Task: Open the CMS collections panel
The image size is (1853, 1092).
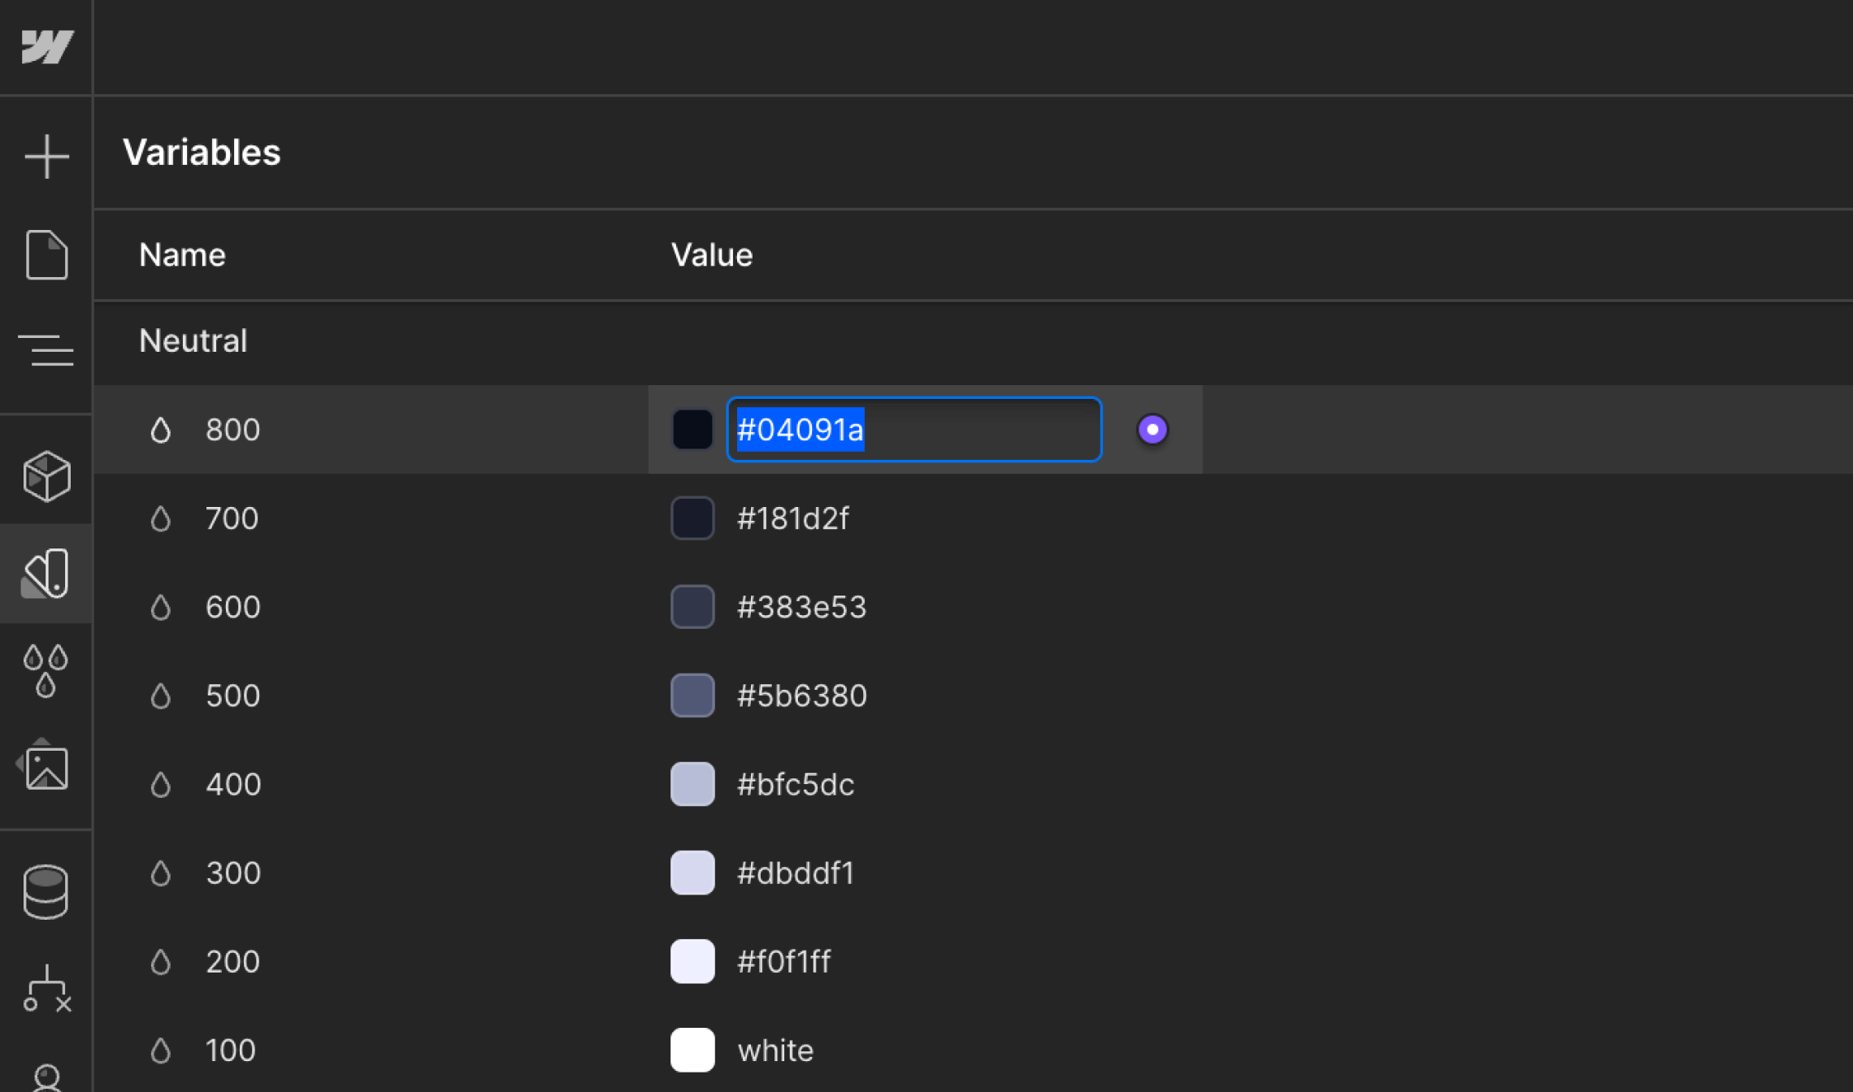Action: click(x=46, y=891)
